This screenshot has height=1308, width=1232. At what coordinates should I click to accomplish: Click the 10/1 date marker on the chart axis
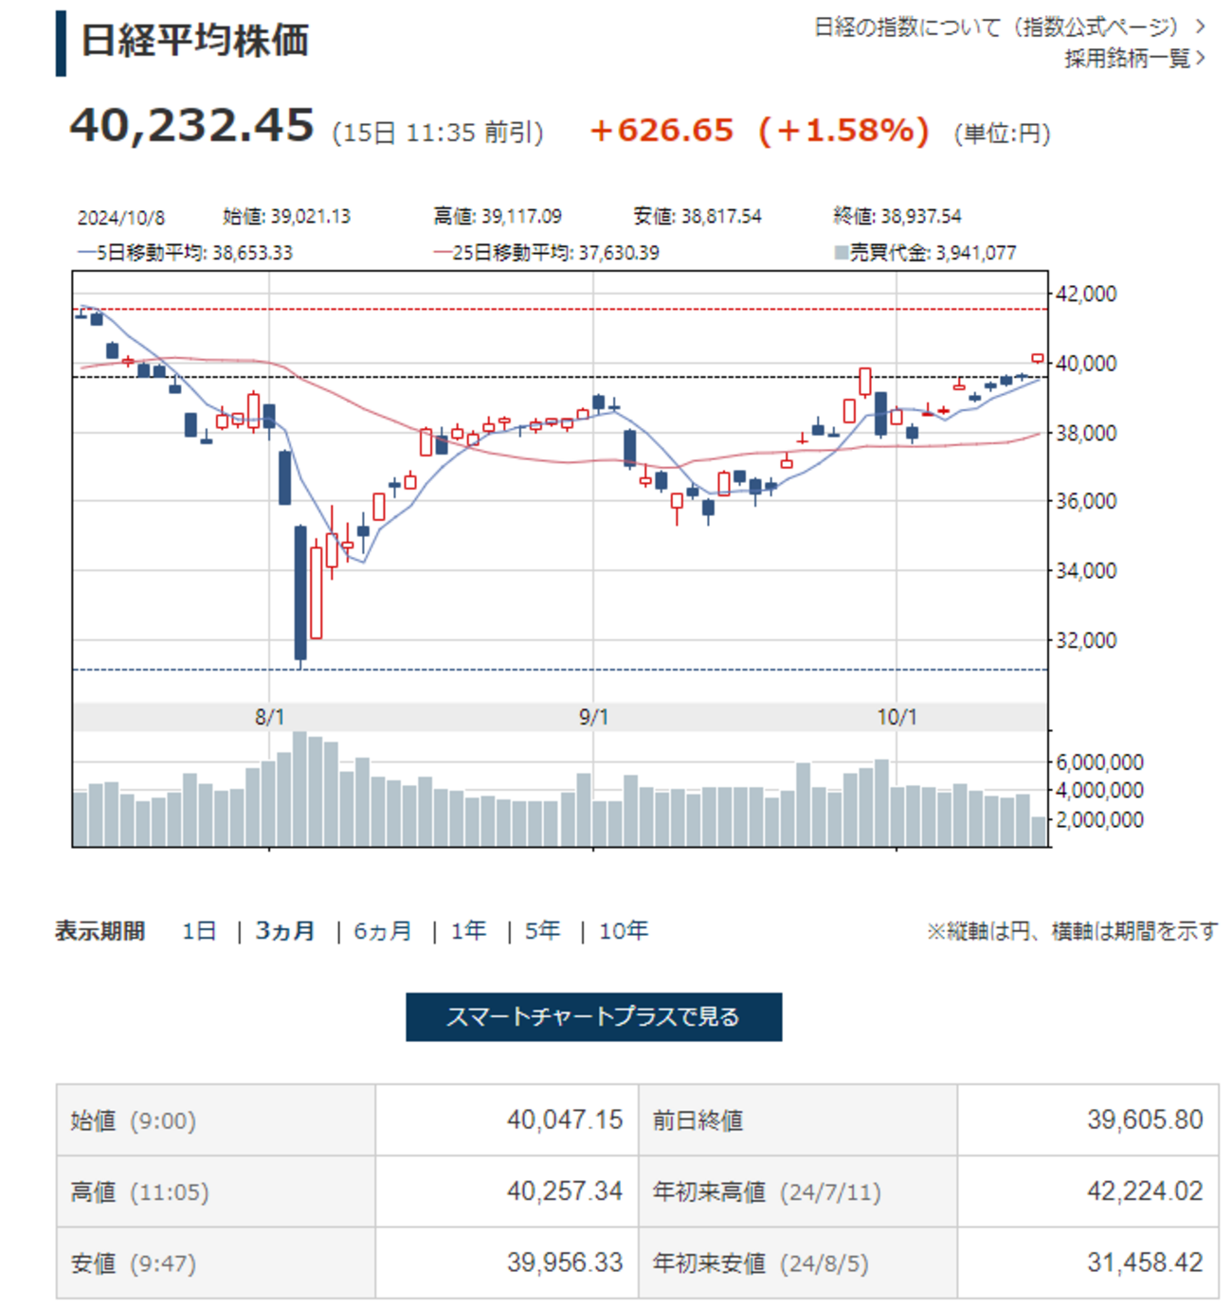point(897,717)
